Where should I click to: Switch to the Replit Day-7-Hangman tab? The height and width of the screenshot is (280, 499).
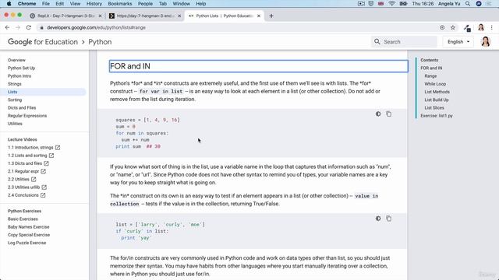click(x=65, y=16)
